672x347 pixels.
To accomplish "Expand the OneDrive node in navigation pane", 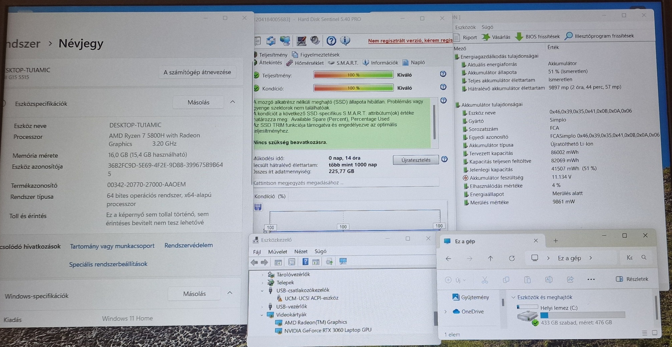I will [446, 312].
